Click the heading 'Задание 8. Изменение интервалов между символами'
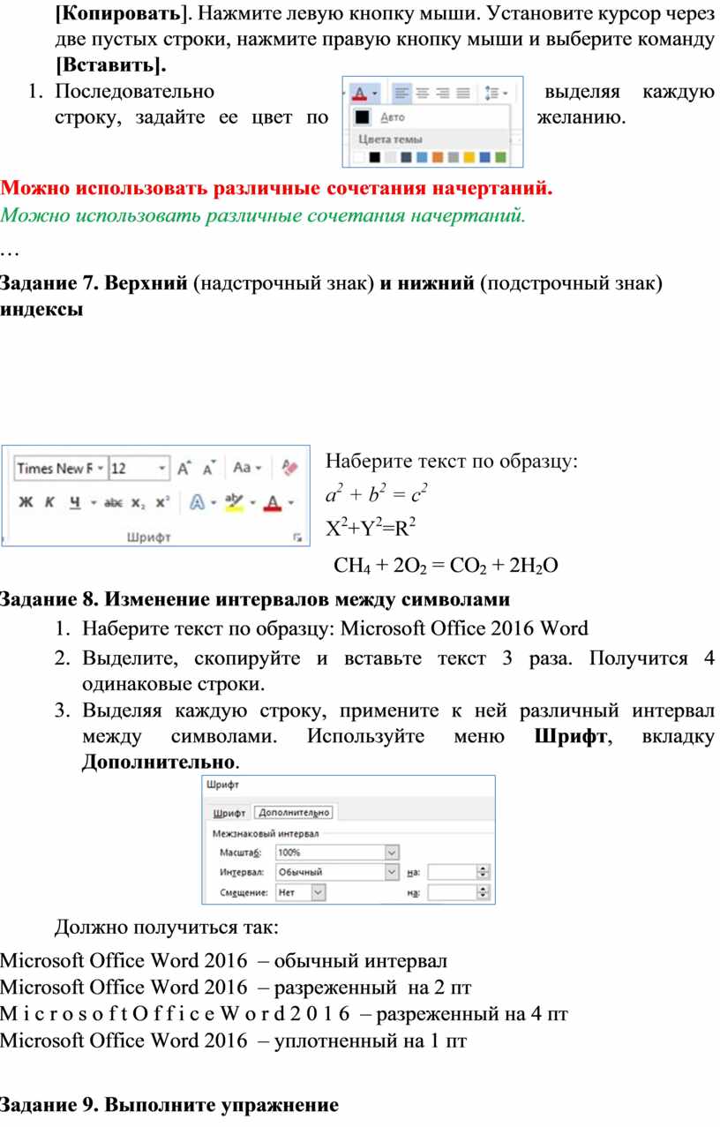Screen dimensions: 720x1127 click(x=255, y=600)
